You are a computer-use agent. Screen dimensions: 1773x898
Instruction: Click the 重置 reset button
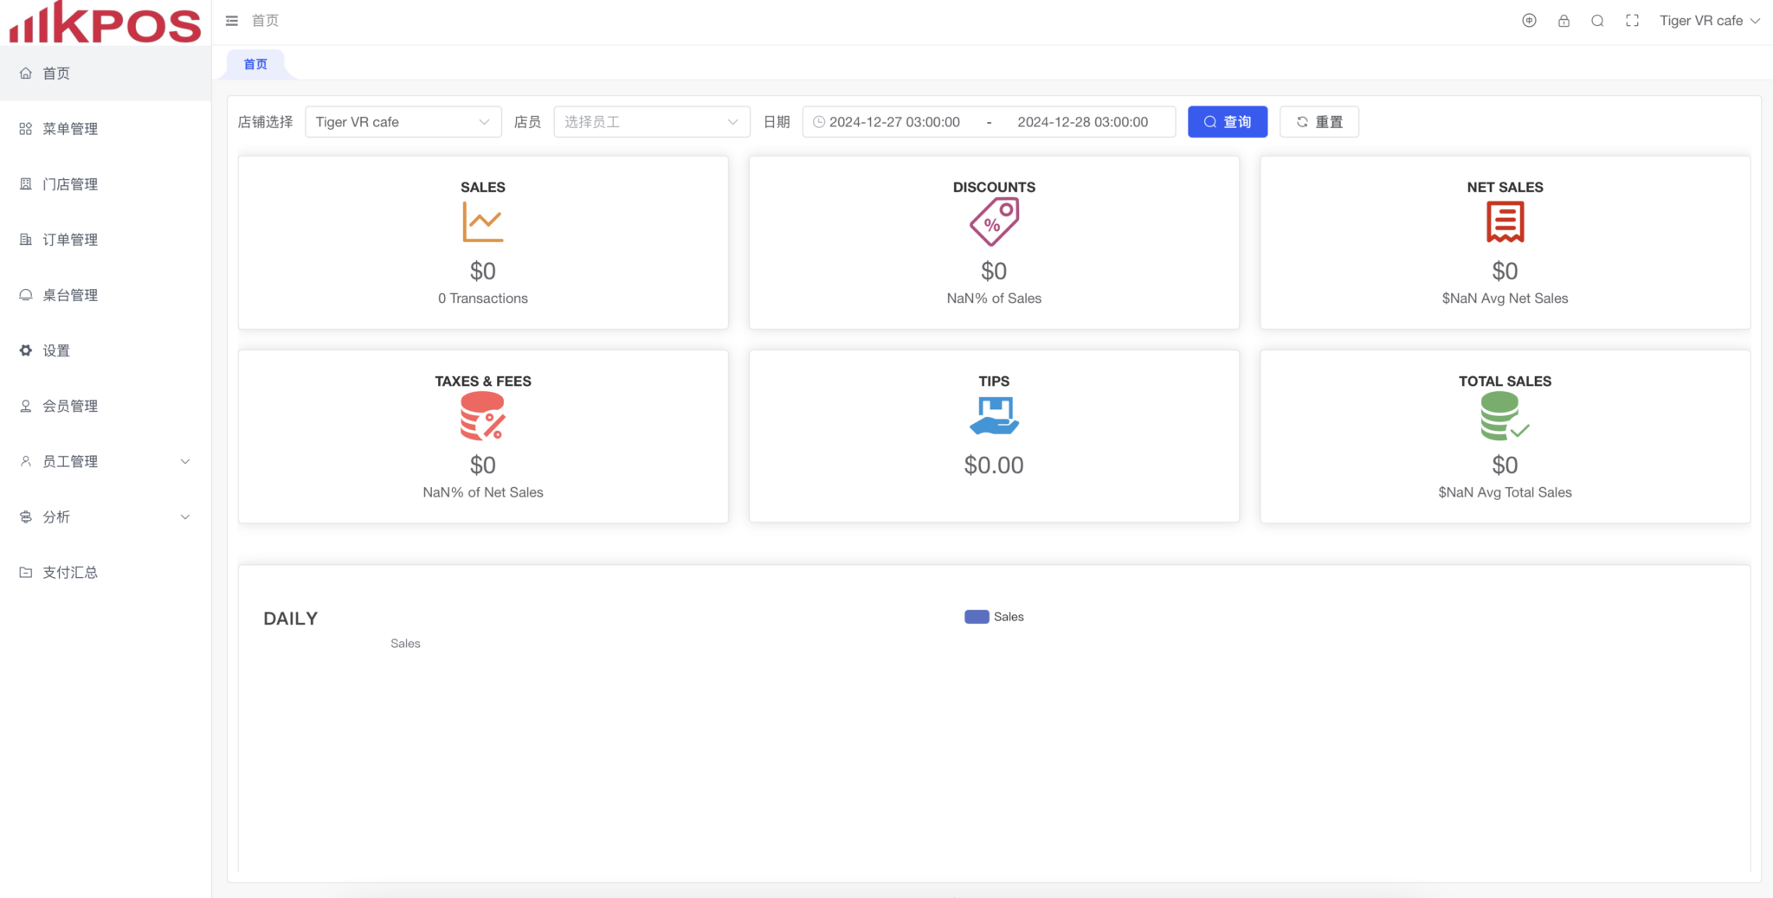click(1318, 122)
